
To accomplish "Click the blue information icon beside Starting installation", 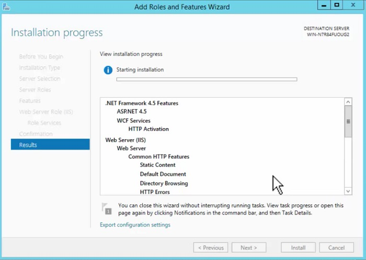I will pyautogui.click(x=108, y=70).
